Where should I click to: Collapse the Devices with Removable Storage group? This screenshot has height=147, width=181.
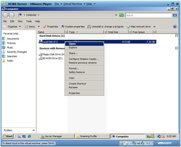click(176, 48)
